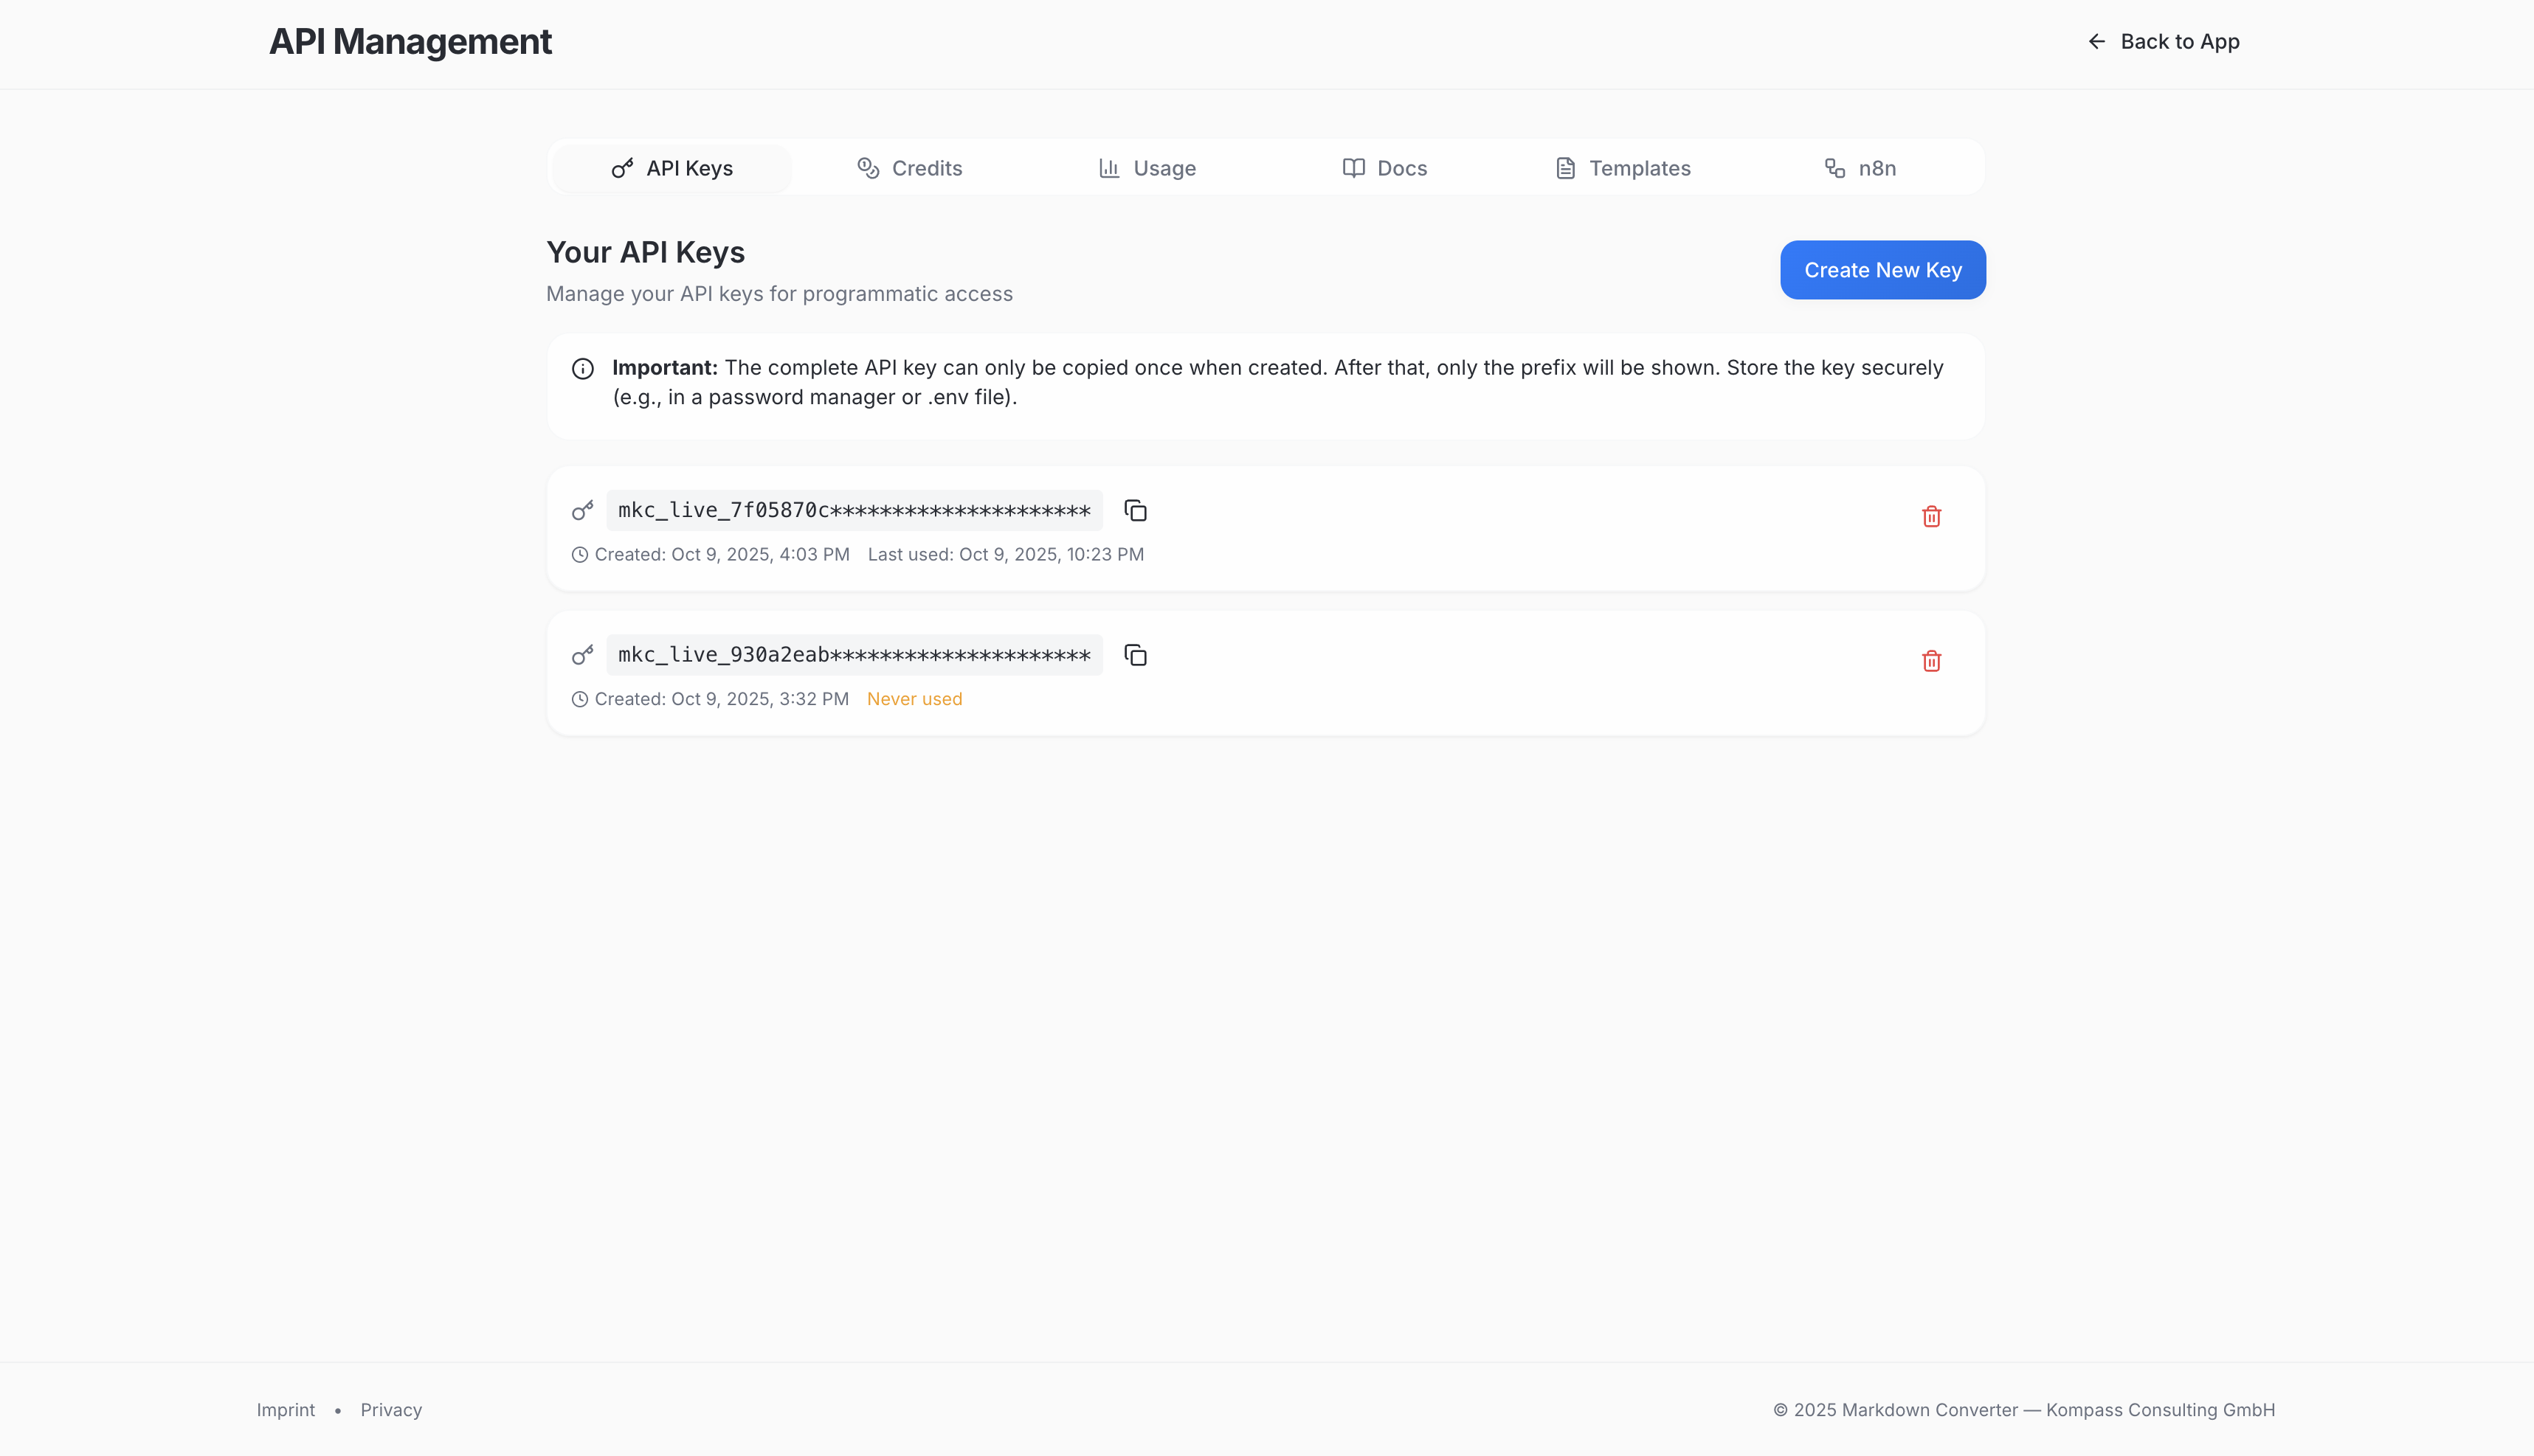Select the key icon next to API Keys tab
The width and height of the screenshot is (2534, 1456).
[622, 168]
